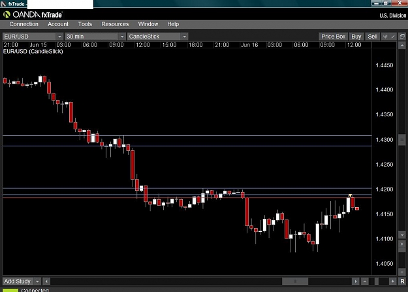The height and width of the screenshot is (292, 408).
Task: Click the green connection status indicator
Action: pyautogui.click(x=10, y=290)
